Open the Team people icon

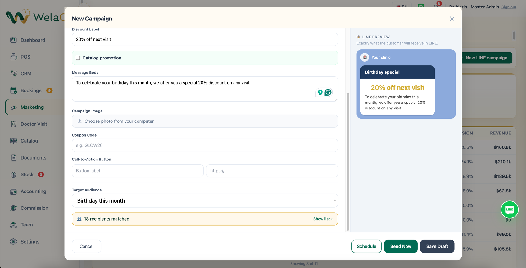point(13,225)
